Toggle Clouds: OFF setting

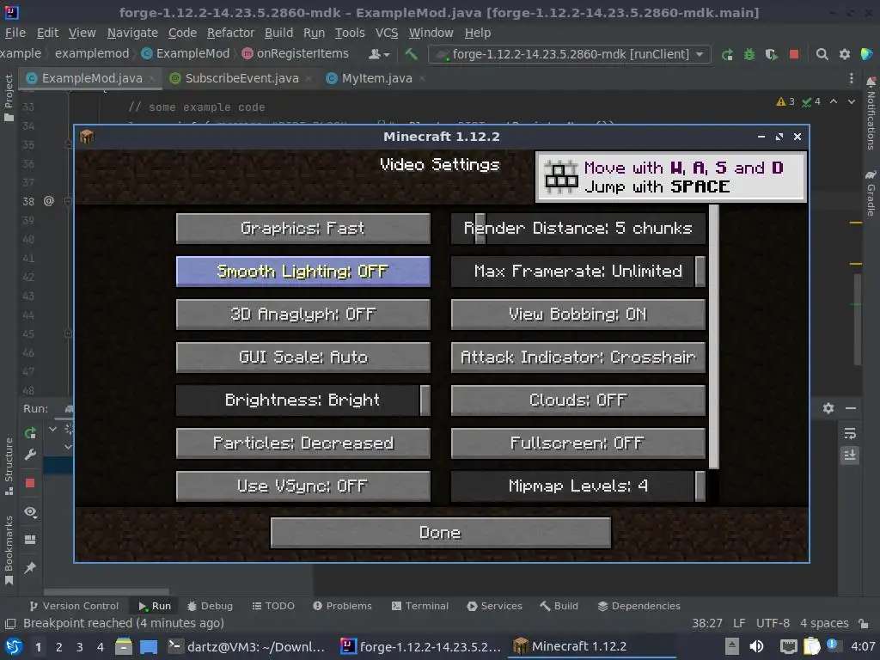point(578,400)
